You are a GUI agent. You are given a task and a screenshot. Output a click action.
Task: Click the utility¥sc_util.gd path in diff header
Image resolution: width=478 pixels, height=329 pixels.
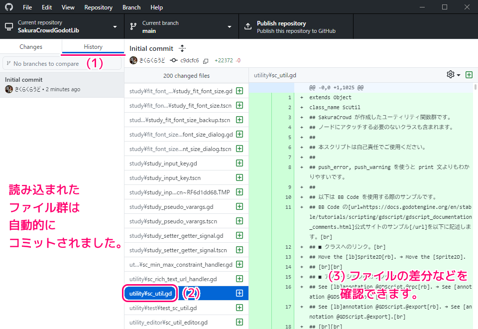(x=275, y=75)
